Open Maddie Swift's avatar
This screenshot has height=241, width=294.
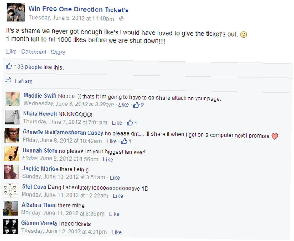(12, 99)
